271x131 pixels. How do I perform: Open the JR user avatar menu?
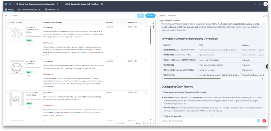coord(265,4)
